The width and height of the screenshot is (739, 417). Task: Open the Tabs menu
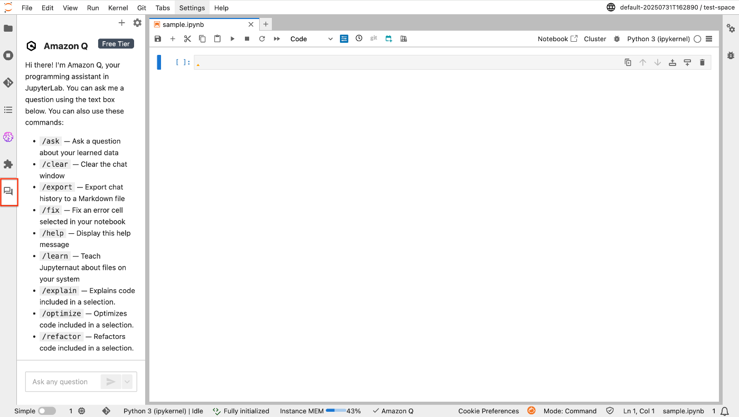tap(163, 8)
